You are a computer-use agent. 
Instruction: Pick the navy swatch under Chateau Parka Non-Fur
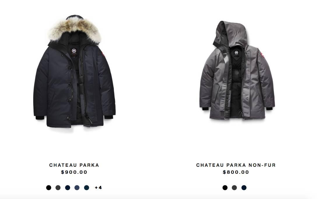click(x=244, y=188)
